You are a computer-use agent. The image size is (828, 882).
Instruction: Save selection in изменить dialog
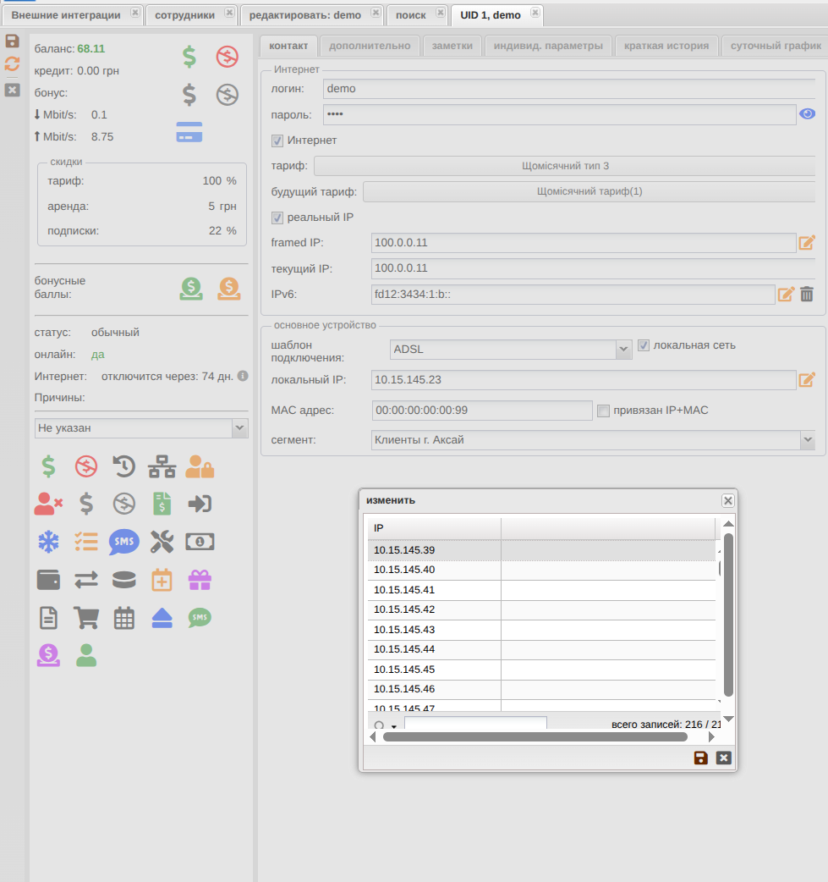700,758
